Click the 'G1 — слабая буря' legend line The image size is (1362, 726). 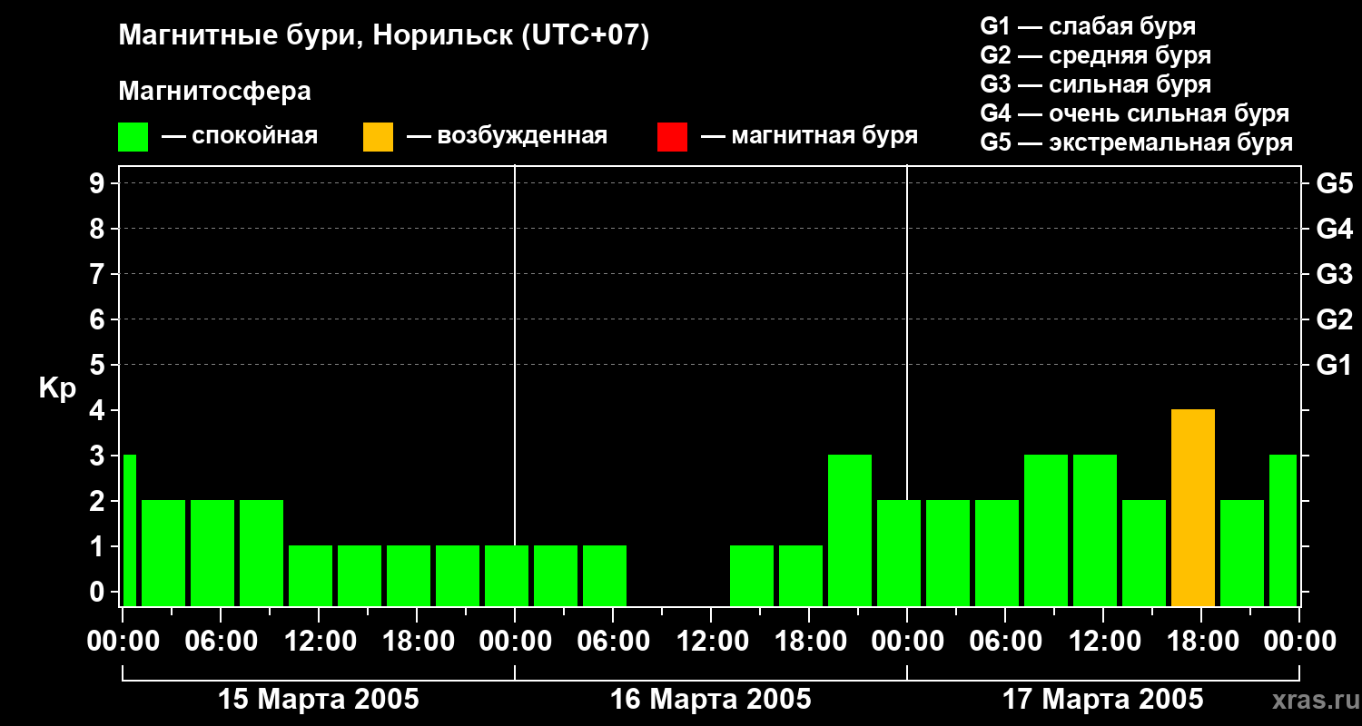coord(1088,26)
